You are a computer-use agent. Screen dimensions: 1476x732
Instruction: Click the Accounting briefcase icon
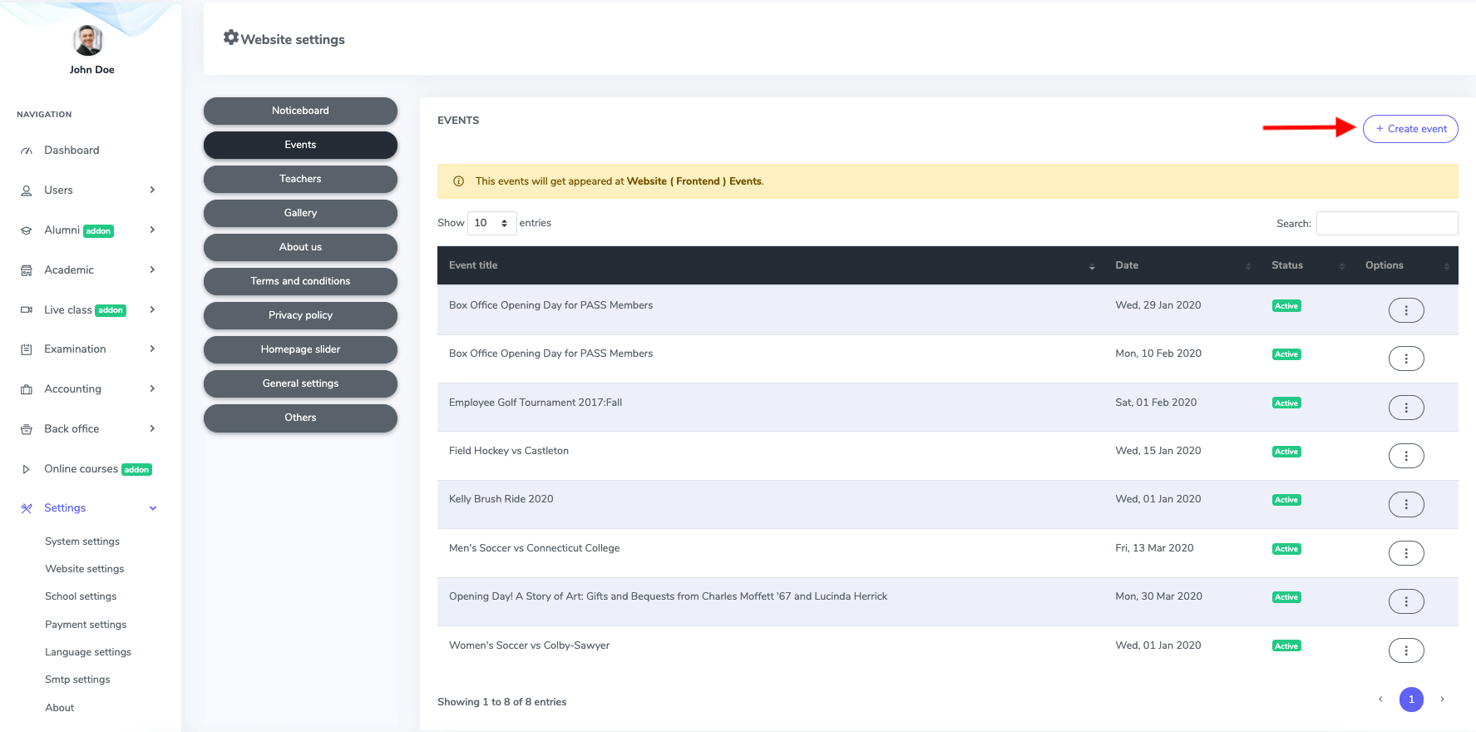pos(27,389)
